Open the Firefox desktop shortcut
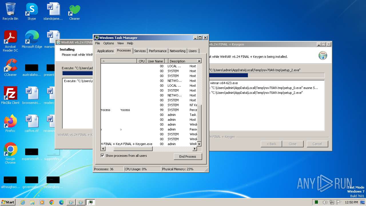The width and height of the screenshot is (366, 206). click(x=10, y=124)
